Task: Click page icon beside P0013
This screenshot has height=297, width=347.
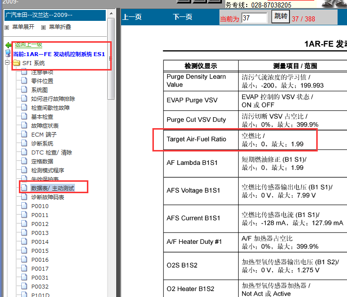Action: 24,232
